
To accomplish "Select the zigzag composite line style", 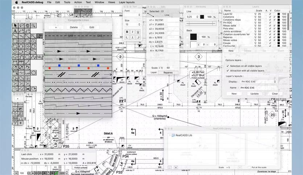I will pyautogui.click(x=78, y=90).
